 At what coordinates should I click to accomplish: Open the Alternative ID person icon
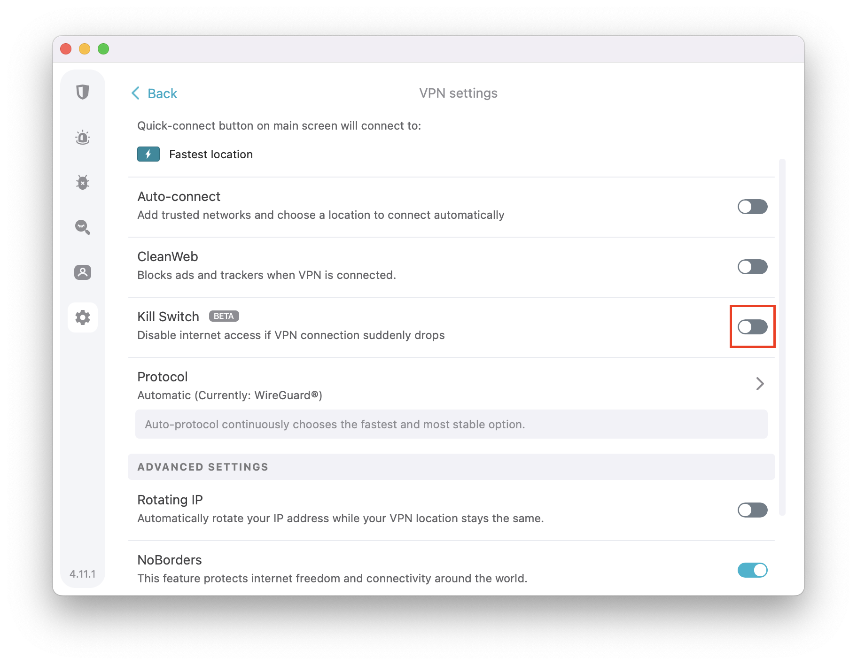pos(83,272)
